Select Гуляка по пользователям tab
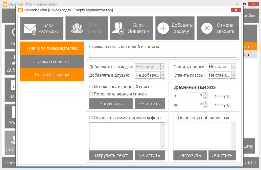Screen dimensions: 261x170 52,48
